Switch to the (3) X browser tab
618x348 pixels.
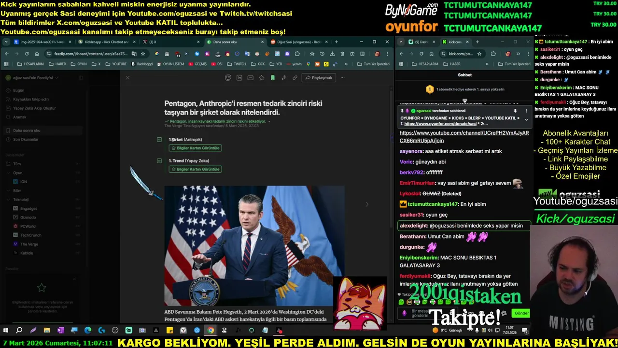pyautogui.click(x=169, y=42)
